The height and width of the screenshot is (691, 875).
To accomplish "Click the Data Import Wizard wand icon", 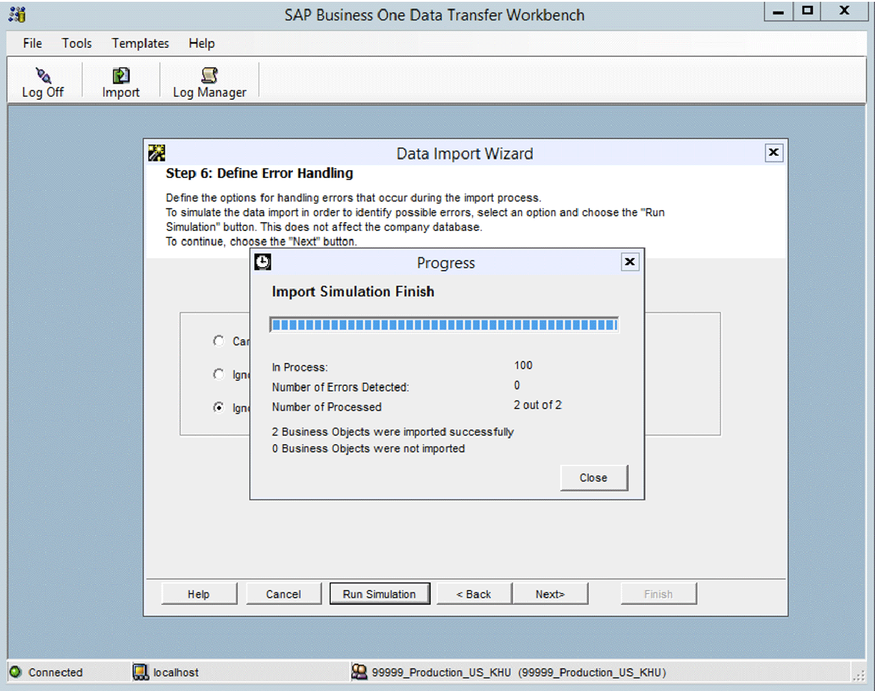I will (x=157, y=153).
